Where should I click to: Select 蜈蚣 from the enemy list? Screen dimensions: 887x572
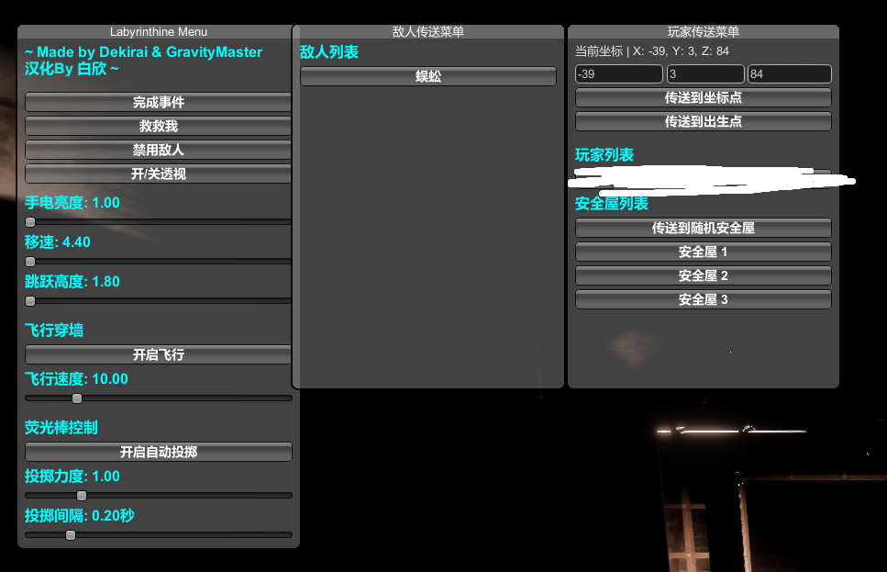[427, 76]
